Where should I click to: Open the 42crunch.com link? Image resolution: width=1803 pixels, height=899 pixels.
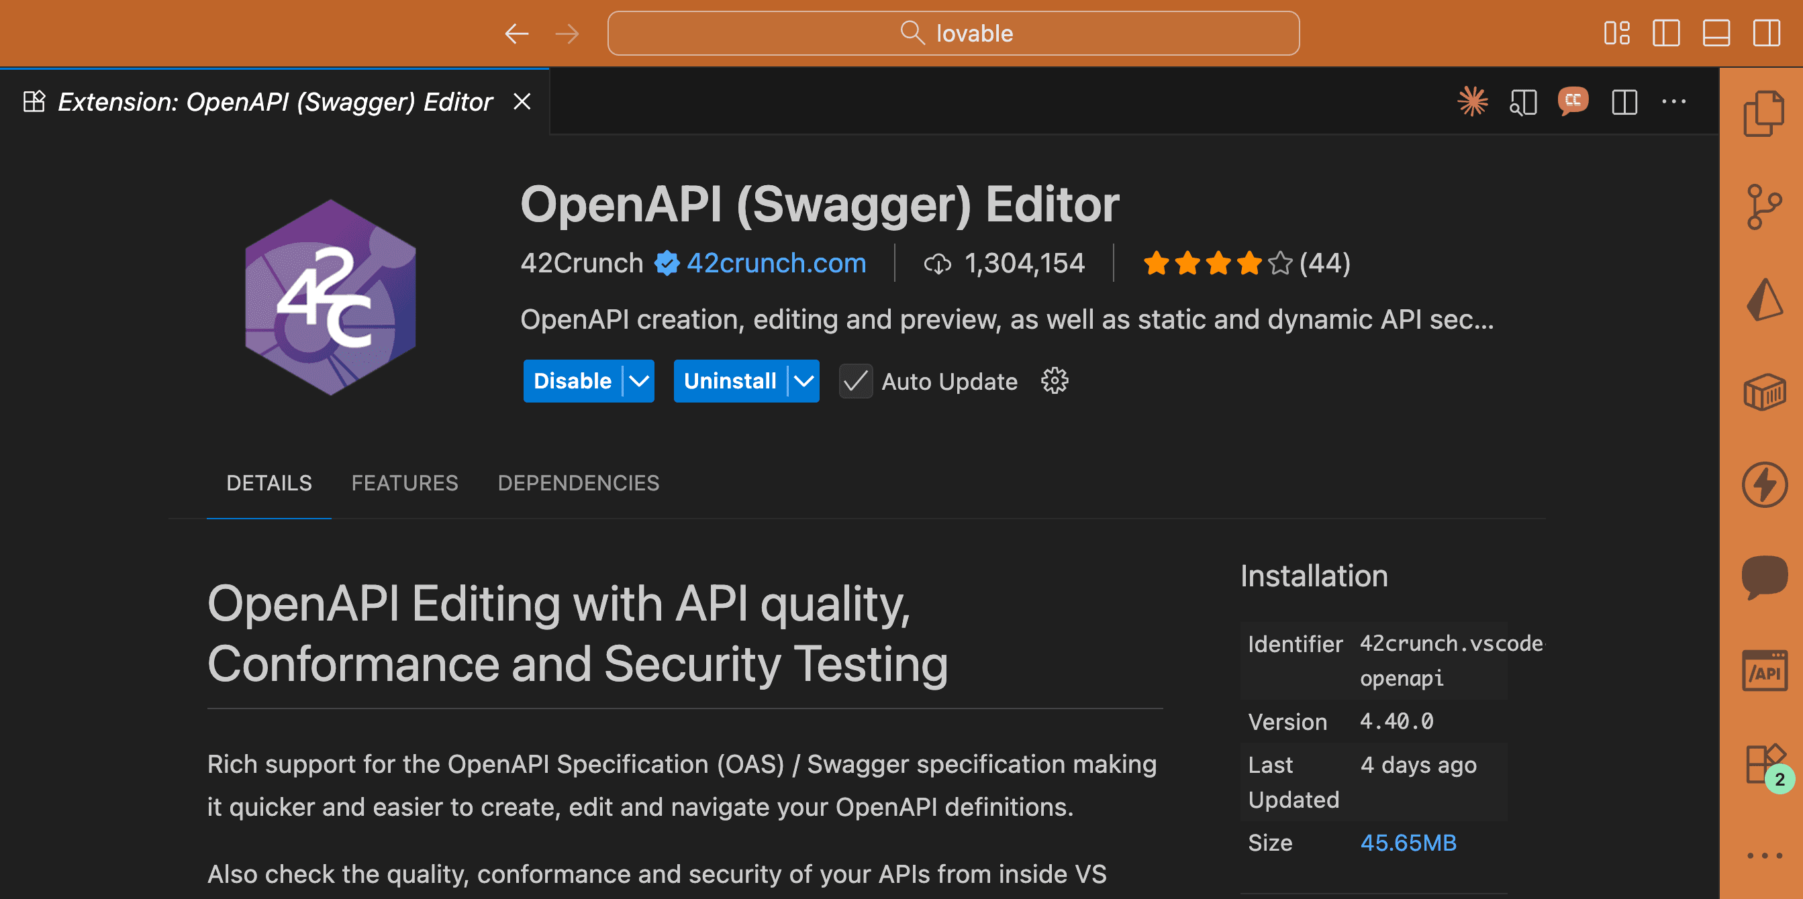(775, 263)
